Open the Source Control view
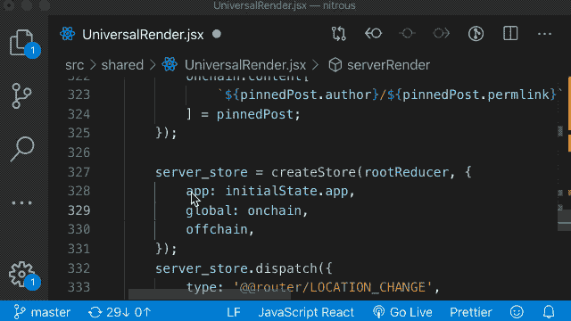This screenshot has height=321, width=571. pos(21,96)
